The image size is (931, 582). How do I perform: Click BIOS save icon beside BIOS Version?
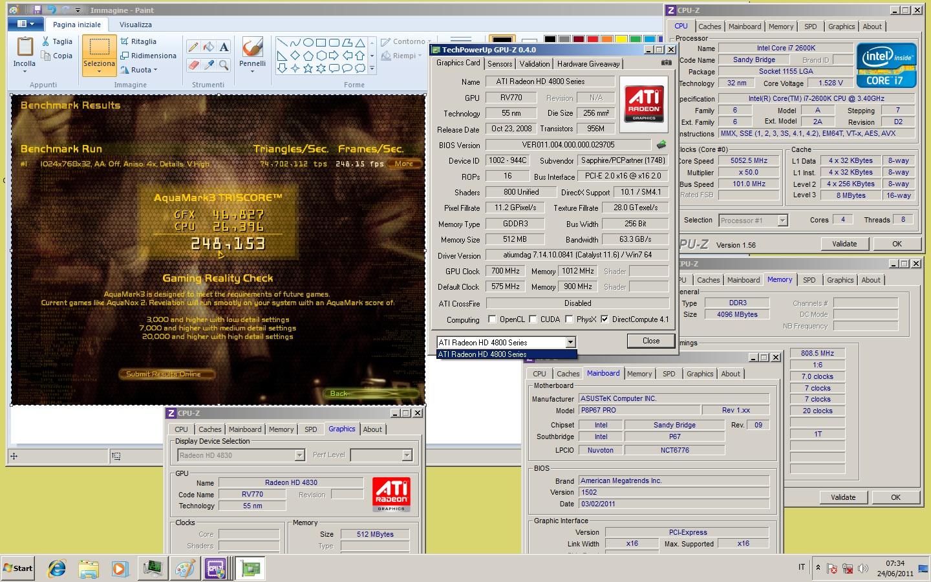661,144
